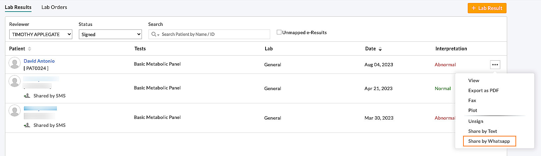Click the Shared by SMS icon in the second row
This screenshot has height=156, width=541.
(27, 96)
